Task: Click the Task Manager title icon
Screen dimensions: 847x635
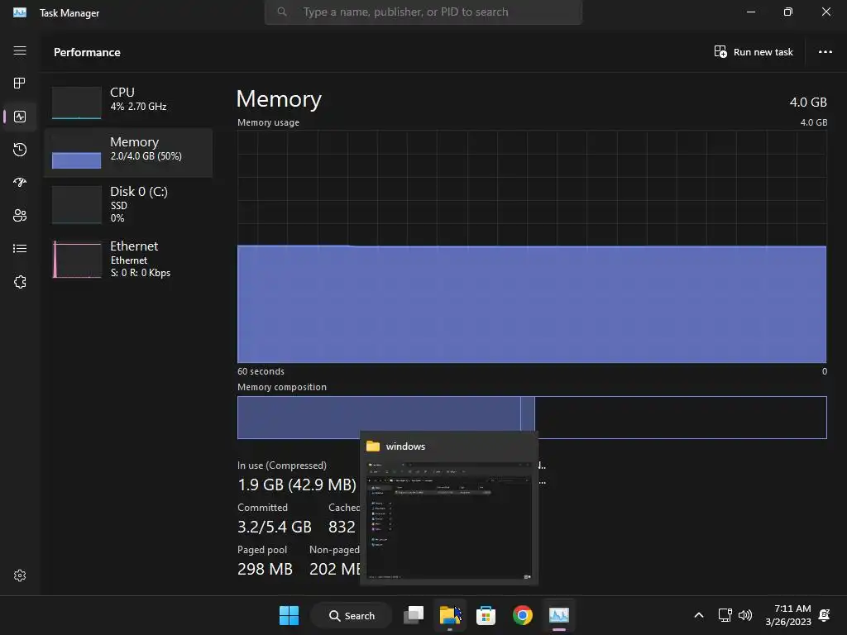Action: (x=20, y=12)
